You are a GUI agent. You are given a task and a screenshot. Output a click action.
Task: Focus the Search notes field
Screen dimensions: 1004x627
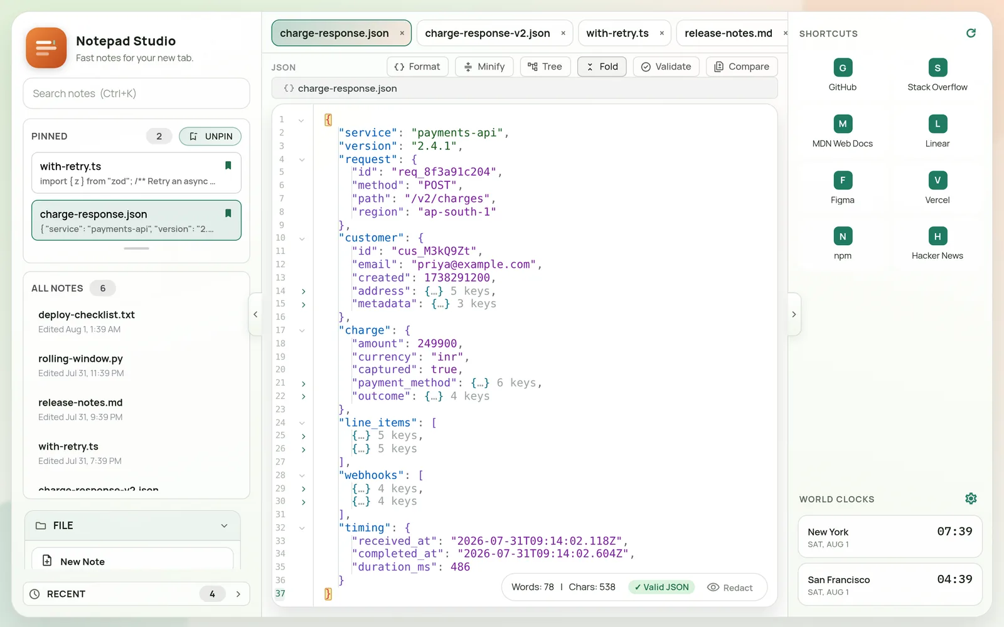pyautogui.click(x=136, y=93)
